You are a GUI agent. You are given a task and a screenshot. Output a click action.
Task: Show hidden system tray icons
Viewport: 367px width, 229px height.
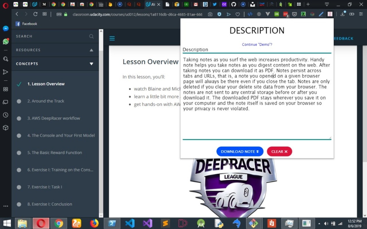[319, 224]
